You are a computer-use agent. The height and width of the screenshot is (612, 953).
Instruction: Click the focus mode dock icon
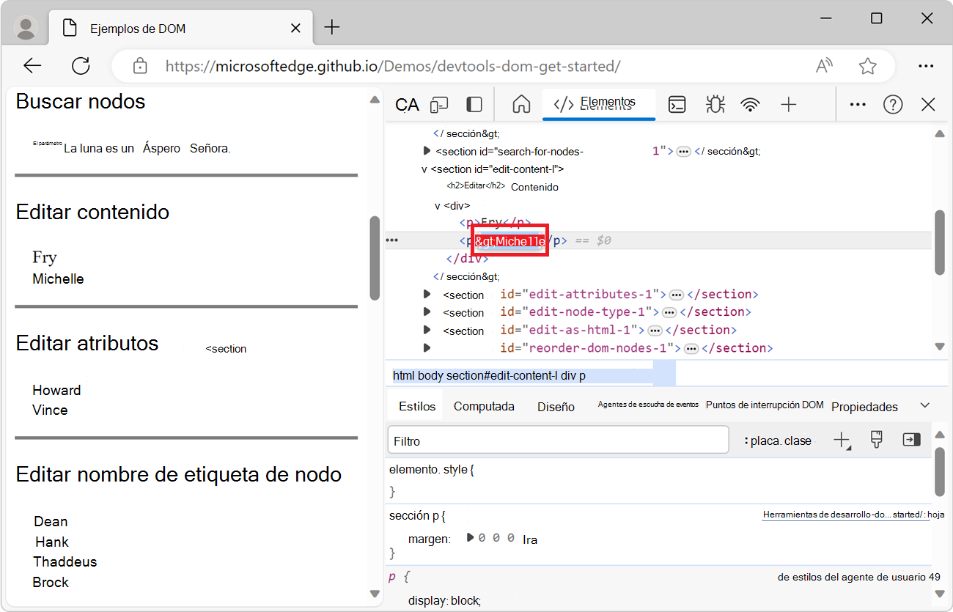474,104
